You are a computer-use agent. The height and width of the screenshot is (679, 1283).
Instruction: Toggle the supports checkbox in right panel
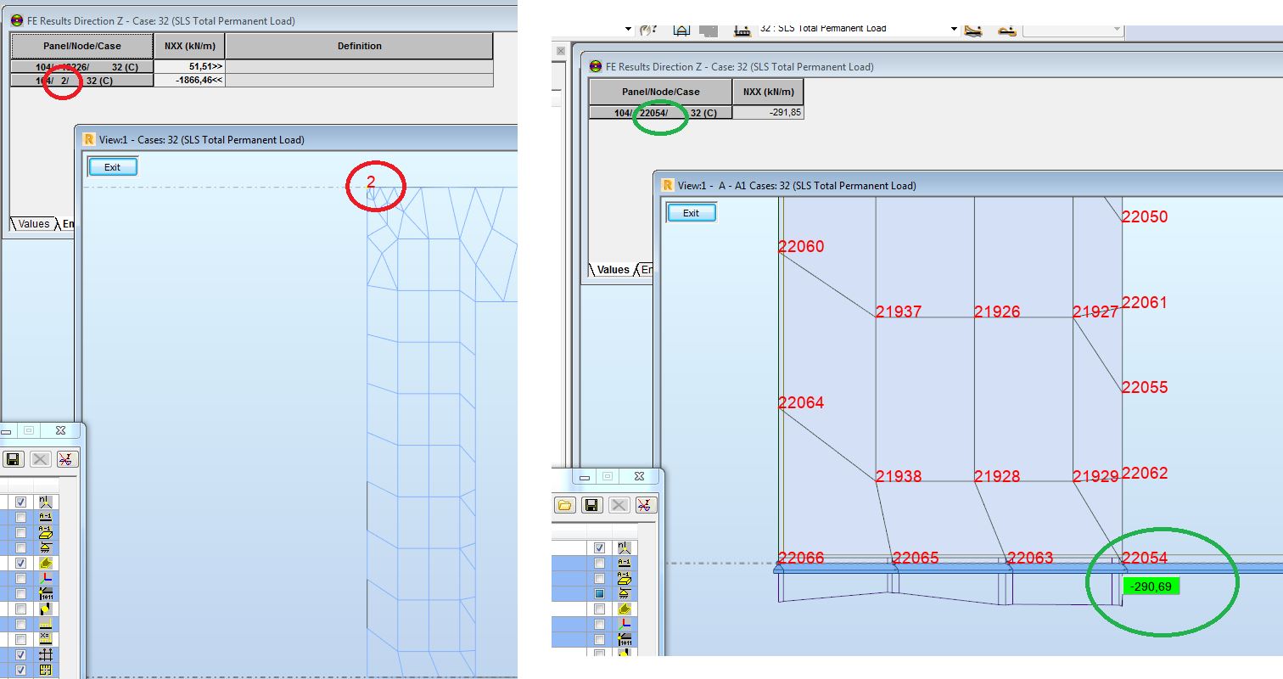(600, 592)
